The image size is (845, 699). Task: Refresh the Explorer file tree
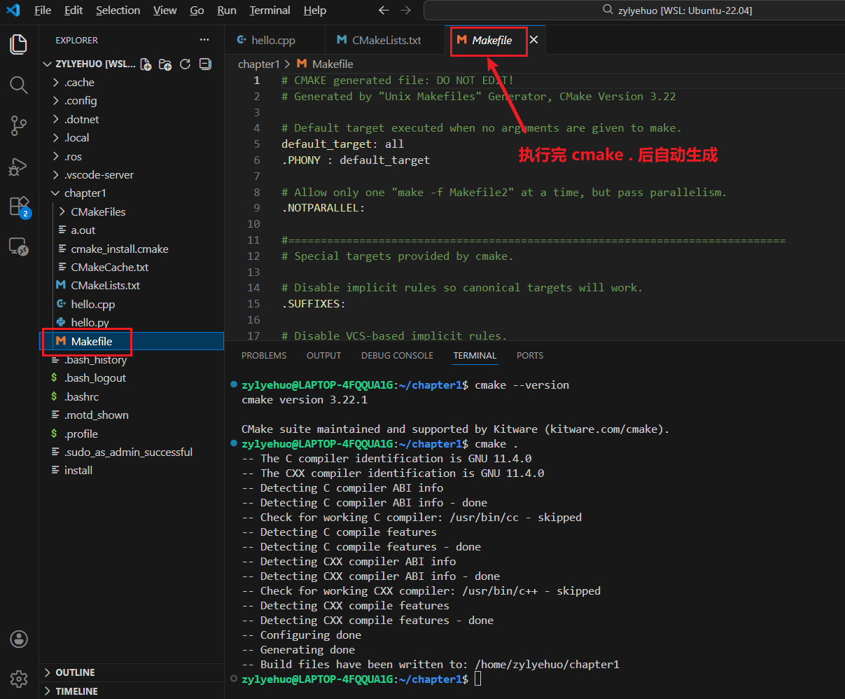click(185, 64)
